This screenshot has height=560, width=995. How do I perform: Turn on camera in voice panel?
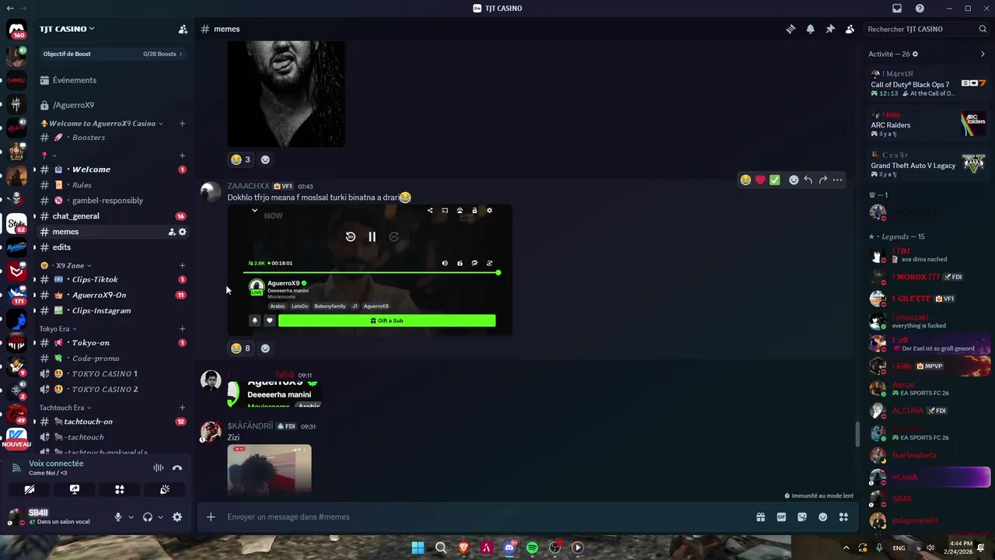click(30, 489)
